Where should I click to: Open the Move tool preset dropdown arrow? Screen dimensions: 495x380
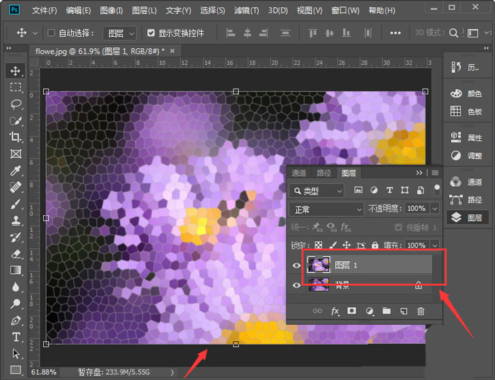35,33
